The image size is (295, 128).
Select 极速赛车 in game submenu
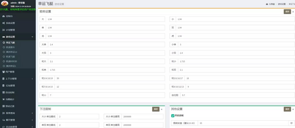[x=10, y=47]
